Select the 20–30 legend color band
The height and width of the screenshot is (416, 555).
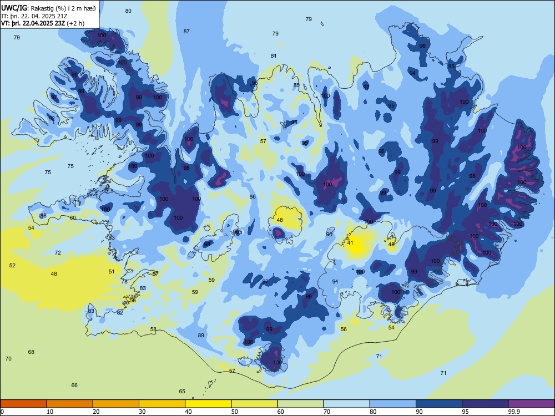pyautogui.click(x=116, y=404)
